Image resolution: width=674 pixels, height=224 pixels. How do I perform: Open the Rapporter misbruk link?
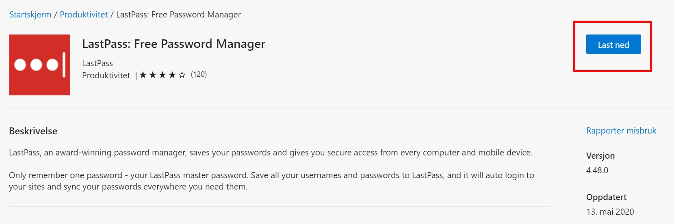[x=621, y=131]
